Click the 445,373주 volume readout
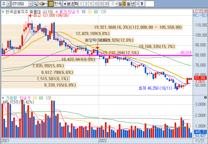 [x=18, y=102]
